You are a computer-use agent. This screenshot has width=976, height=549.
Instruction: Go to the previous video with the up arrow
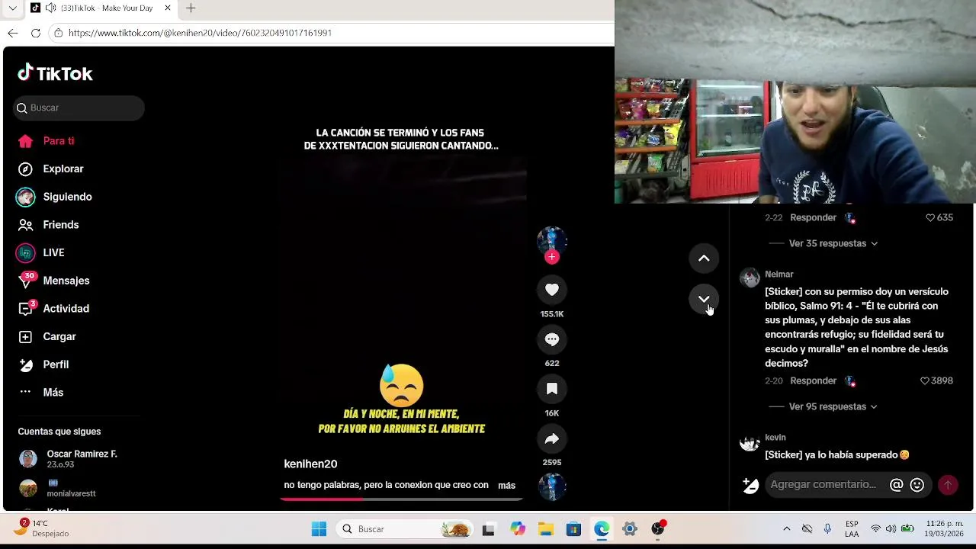coord(704,258)
